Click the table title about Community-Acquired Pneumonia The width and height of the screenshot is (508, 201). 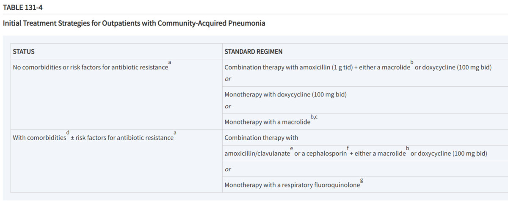(x=134, y=23)
